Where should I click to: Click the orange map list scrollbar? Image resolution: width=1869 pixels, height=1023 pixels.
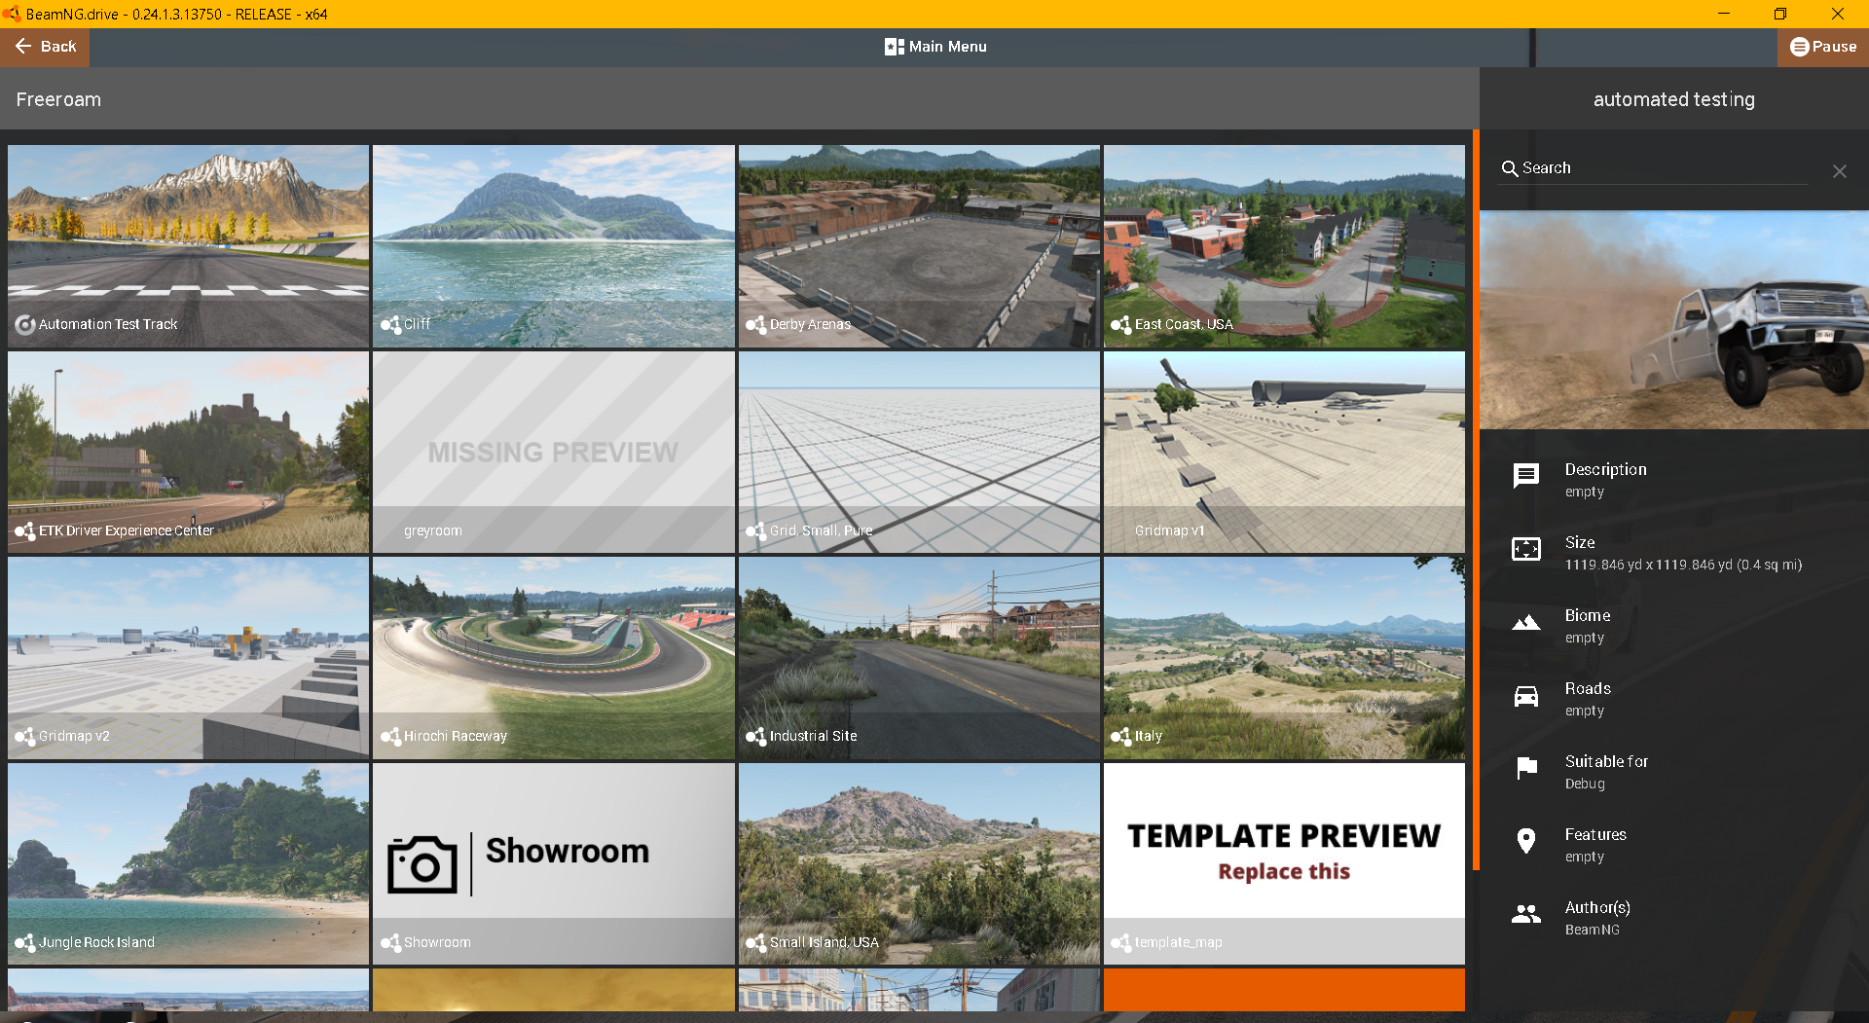(1476, 499)
